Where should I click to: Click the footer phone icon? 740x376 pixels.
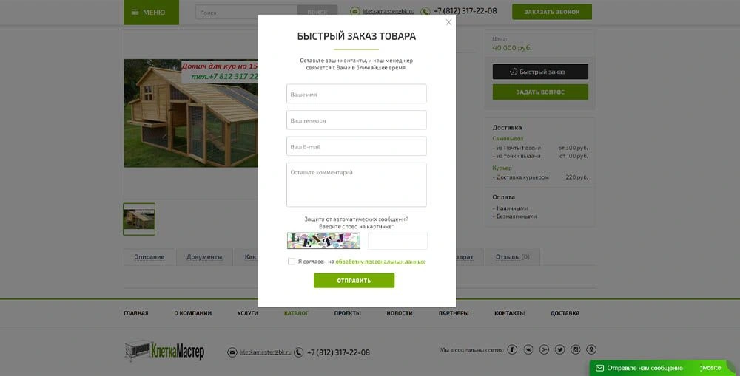299,352
